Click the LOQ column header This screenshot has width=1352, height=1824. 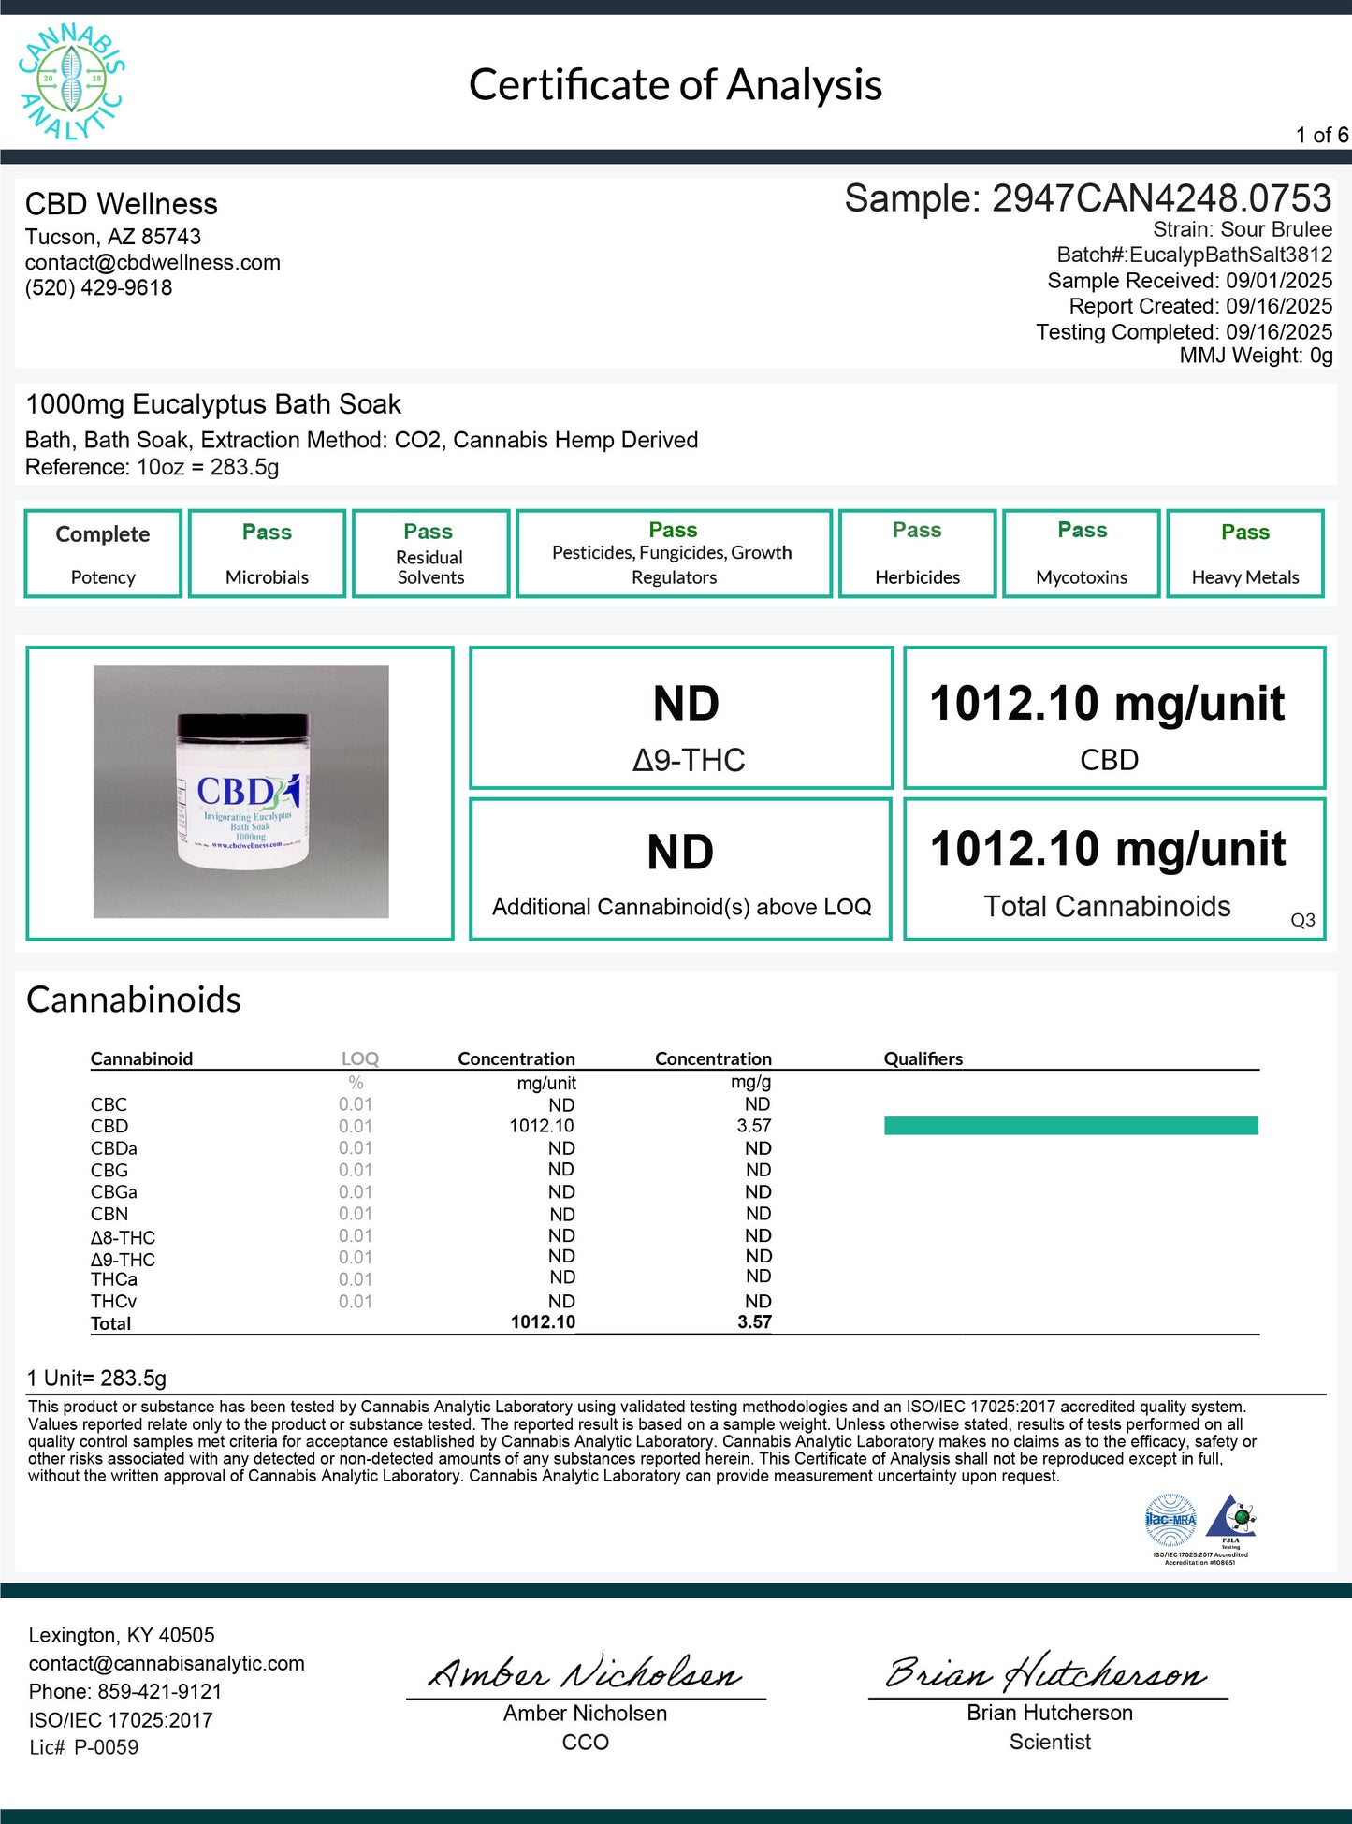(360, 1058)
